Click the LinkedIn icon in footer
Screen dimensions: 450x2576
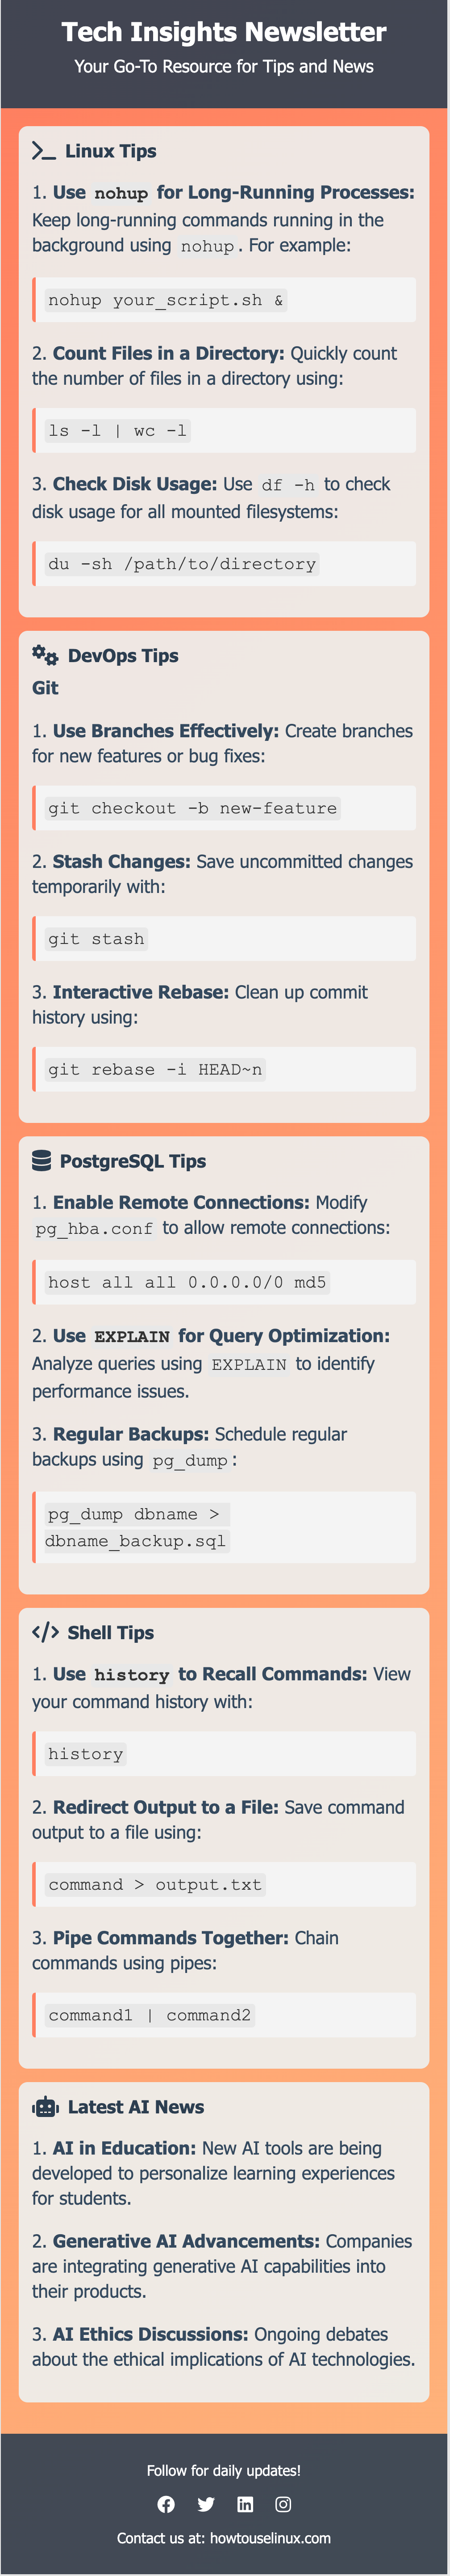coord(246,2503)
